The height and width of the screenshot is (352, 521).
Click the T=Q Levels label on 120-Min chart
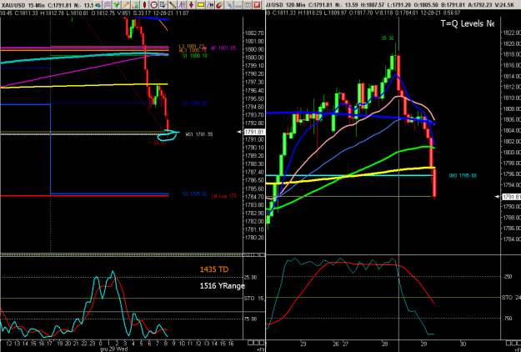point(467,23)
